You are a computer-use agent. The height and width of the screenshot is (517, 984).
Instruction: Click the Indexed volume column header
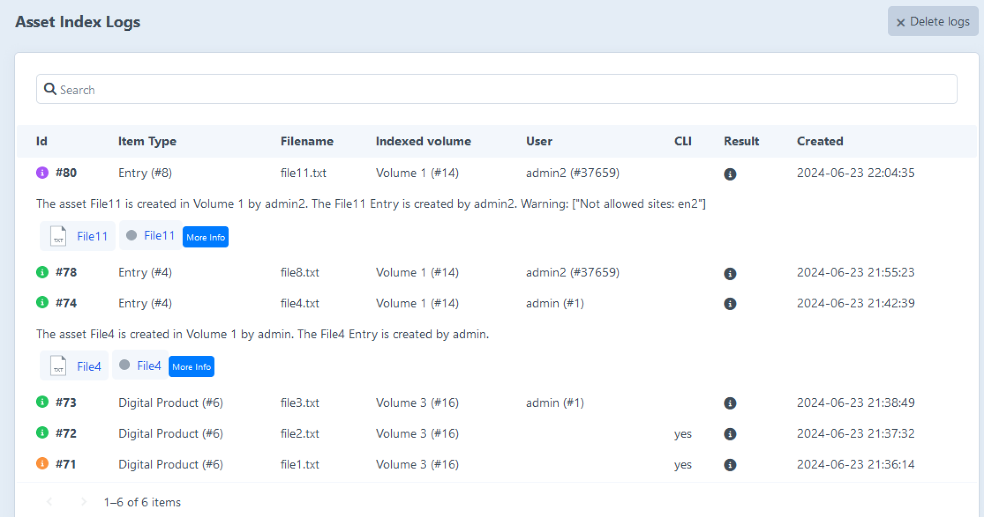pos(423,141)
